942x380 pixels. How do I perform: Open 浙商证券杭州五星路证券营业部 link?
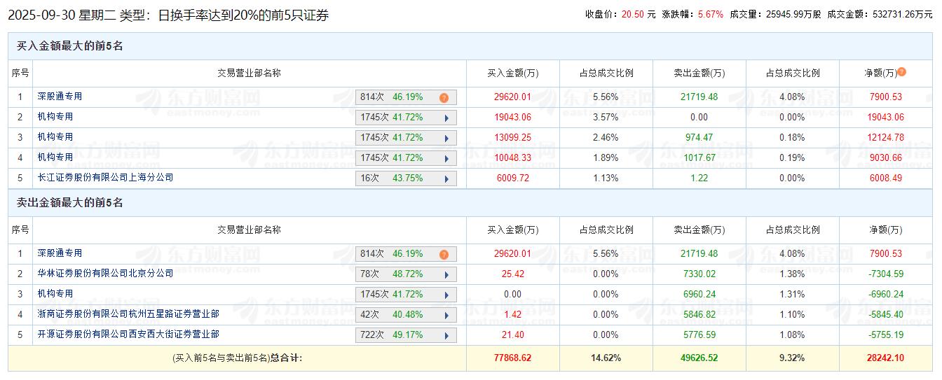click(128, 314)
